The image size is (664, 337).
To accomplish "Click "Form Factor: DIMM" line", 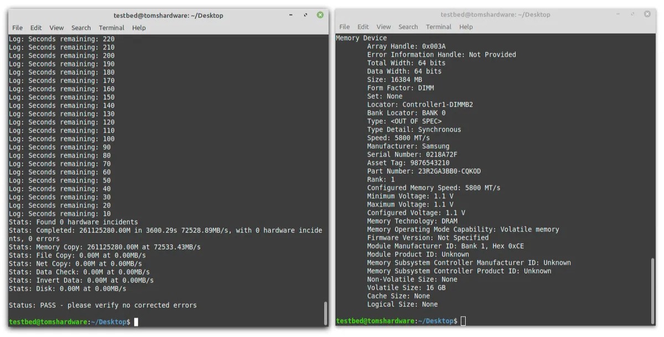I will tap(401, 87).
